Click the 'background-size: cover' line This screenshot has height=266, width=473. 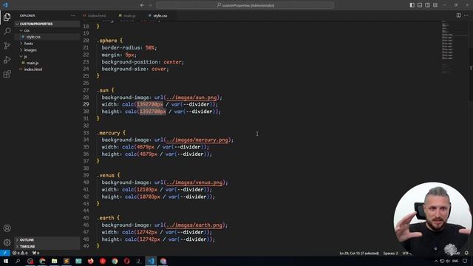(x=135, y=69)
